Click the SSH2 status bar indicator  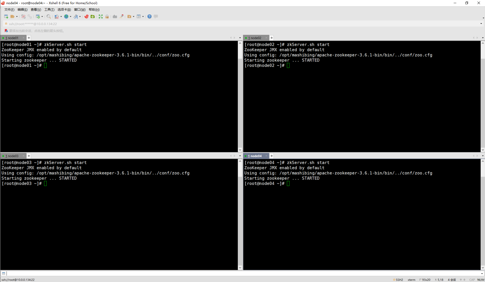point(398,280)
